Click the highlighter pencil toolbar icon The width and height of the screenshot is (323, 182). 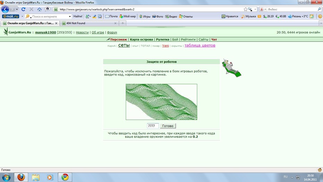coord(94,16)
